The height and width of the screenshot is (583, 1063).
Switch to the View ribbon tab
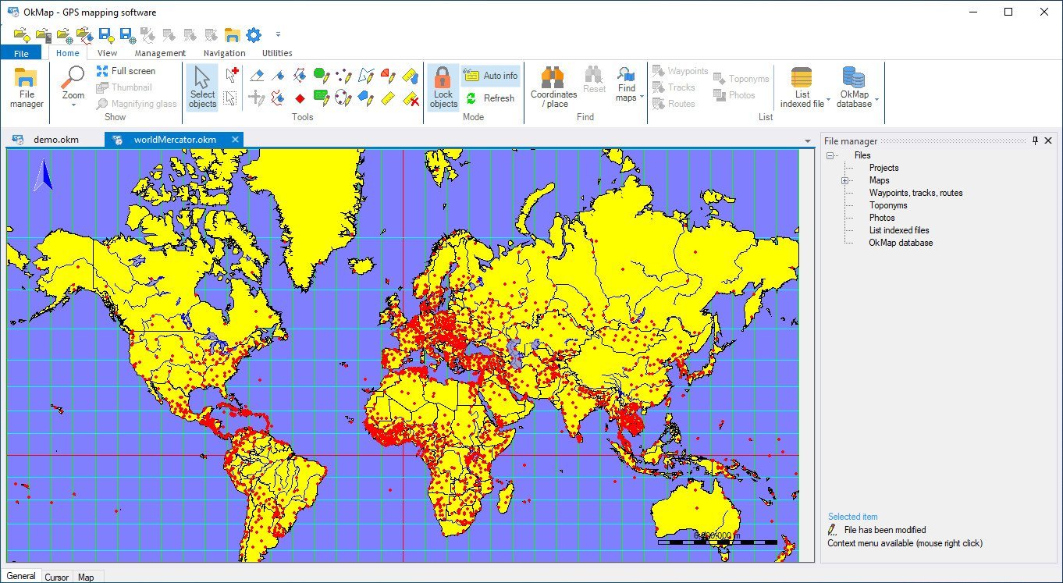[107, 52]
